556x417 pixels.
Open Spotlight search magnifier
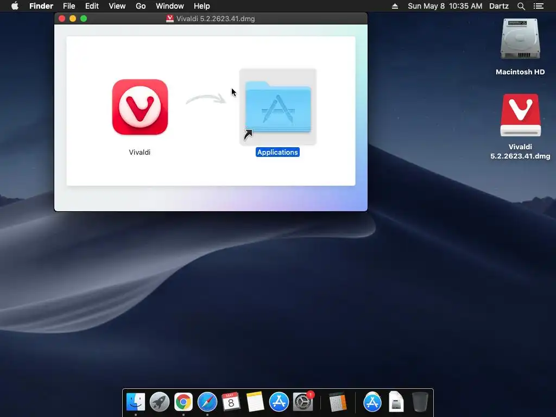coord(521,6)
